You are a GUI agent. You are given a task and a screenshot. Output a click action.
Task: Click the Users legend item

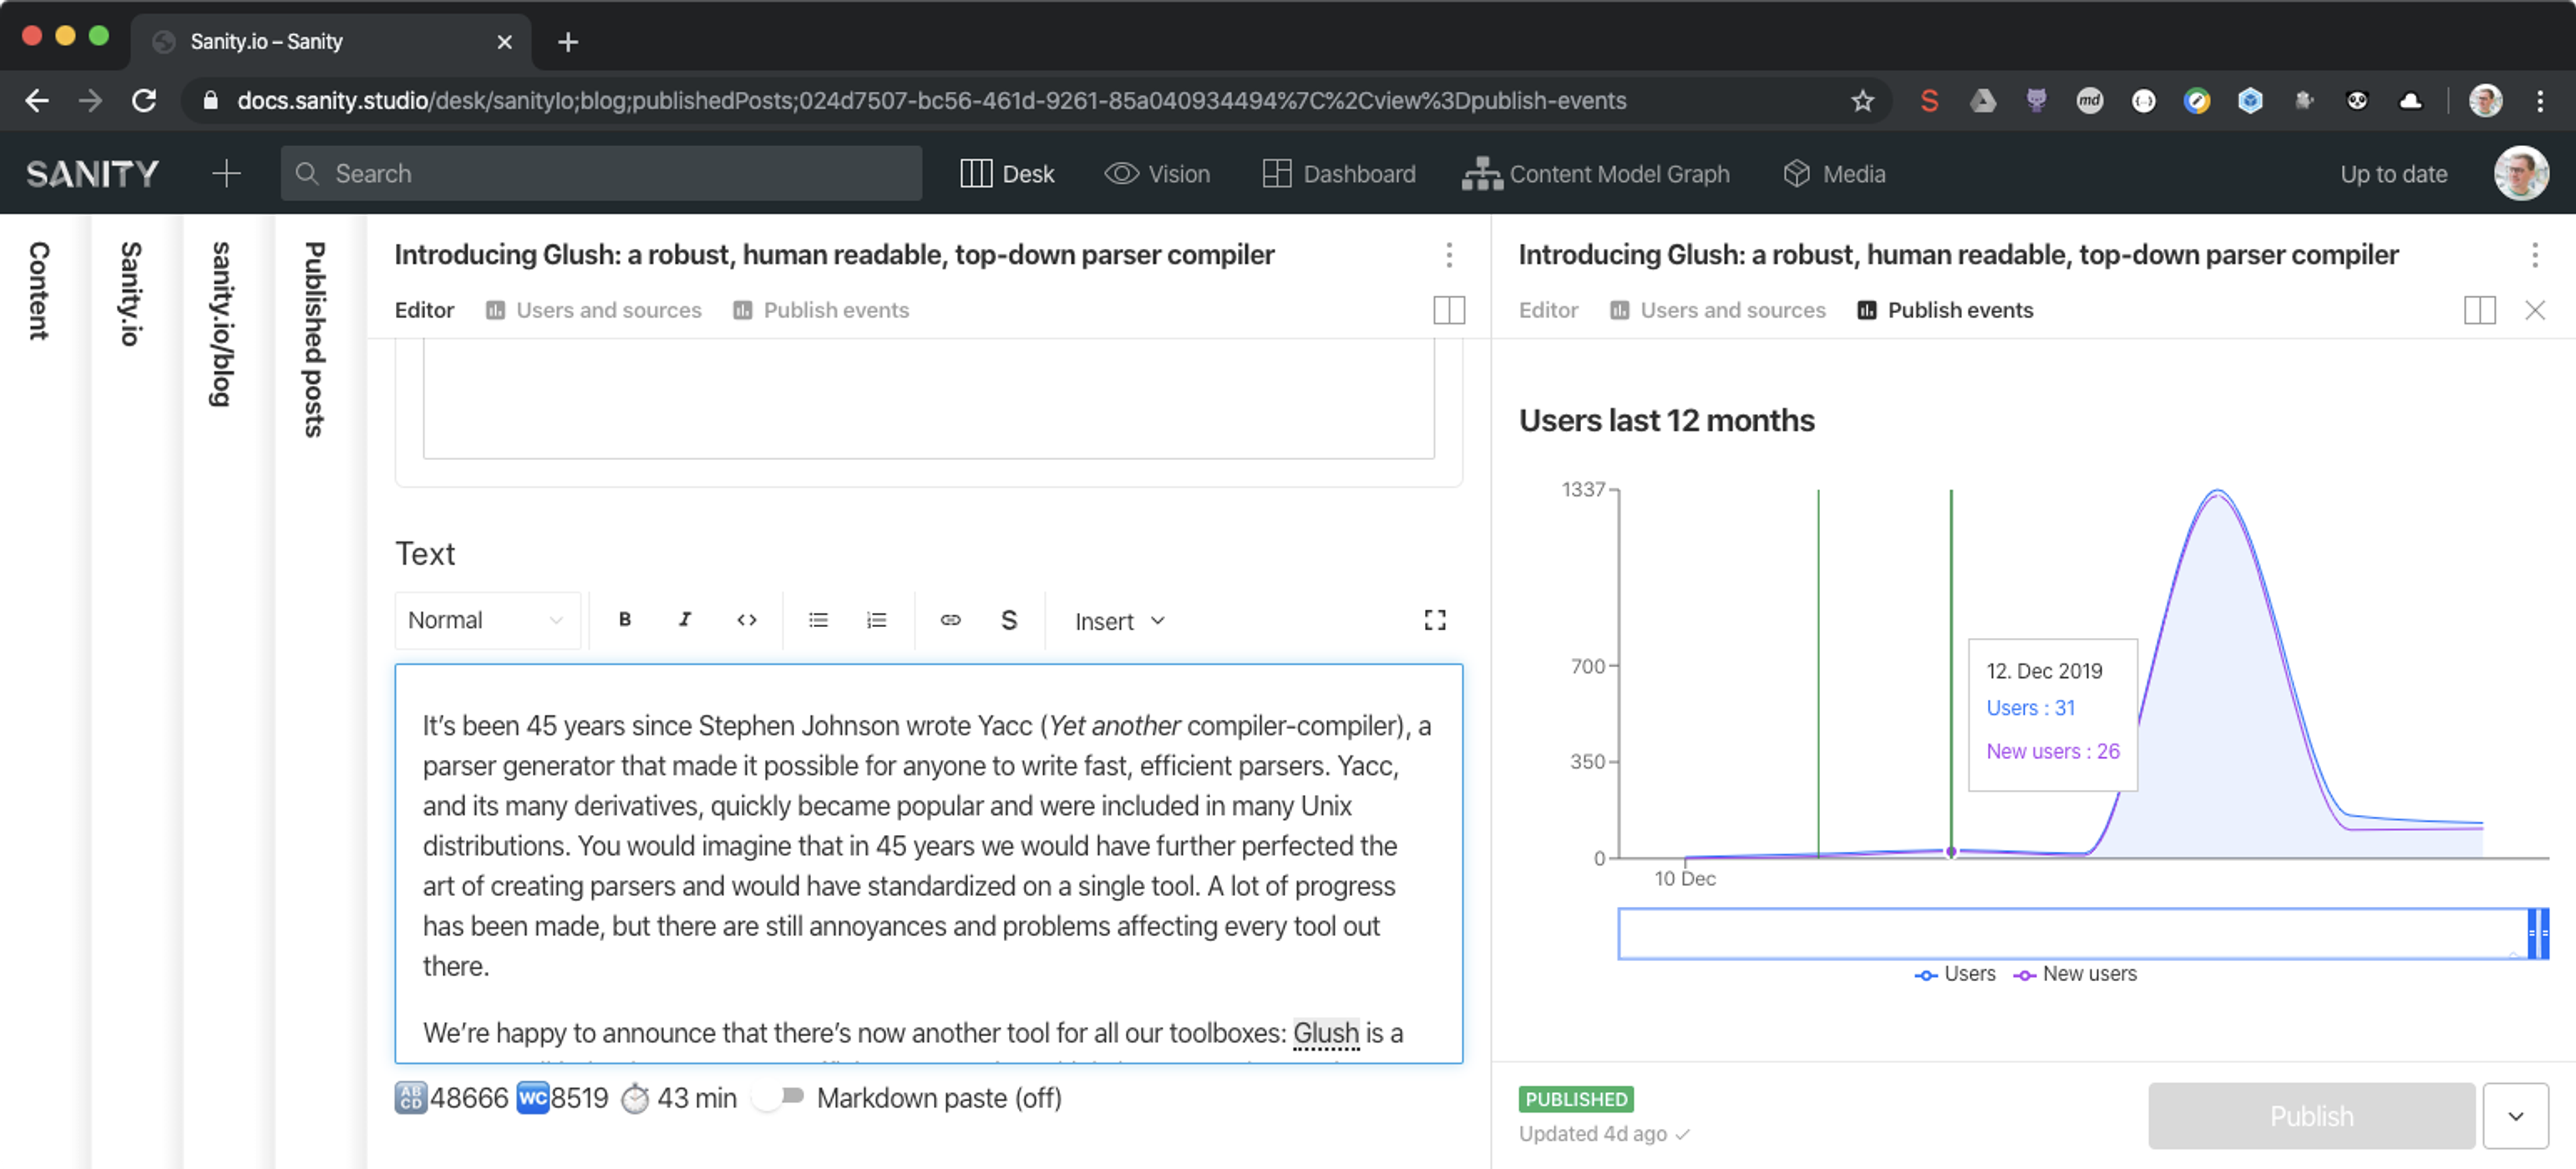1955,973
